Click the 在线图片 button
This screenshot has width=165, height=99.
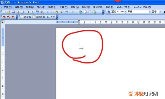pos(39,17)
